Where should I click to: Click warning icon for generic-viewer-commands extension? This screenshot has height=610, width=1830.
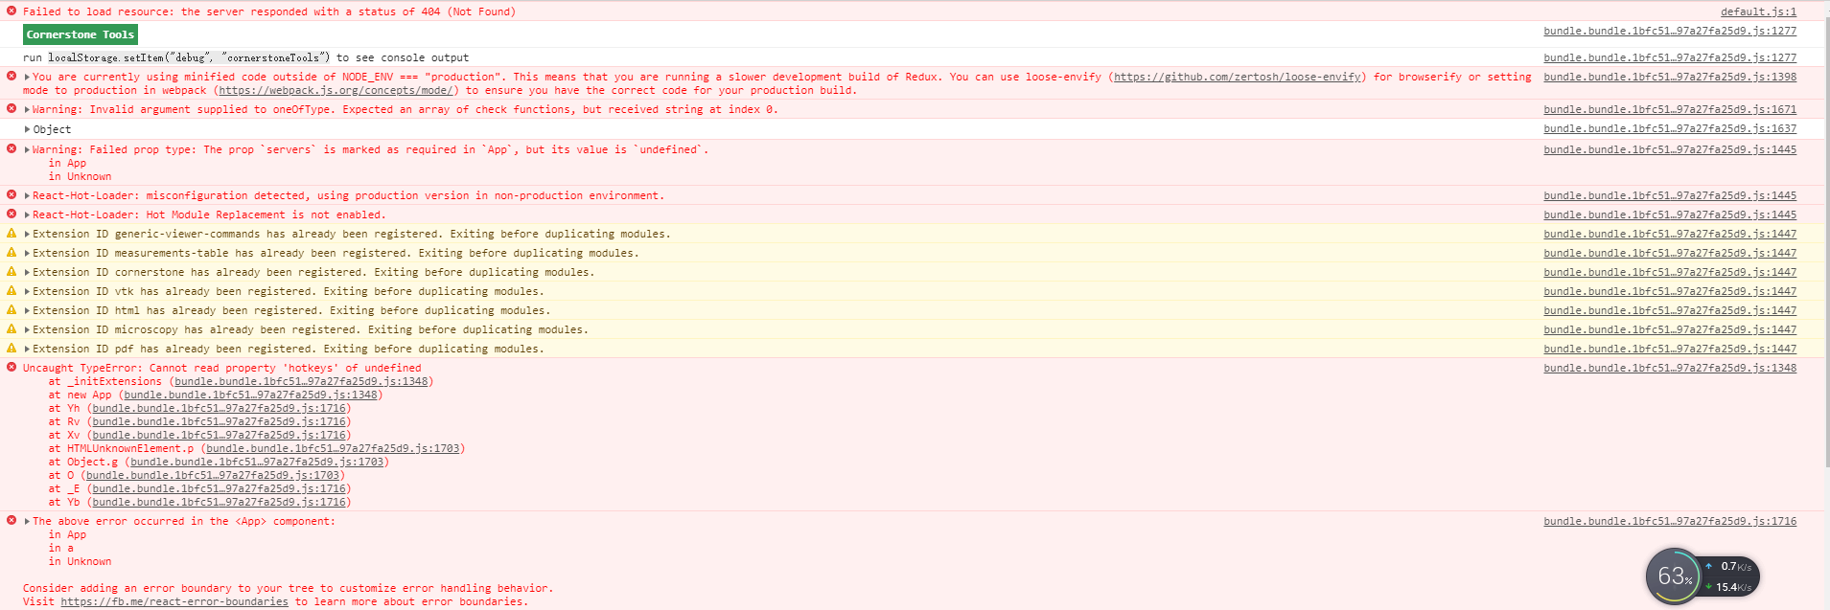click(x=12, y=233)
